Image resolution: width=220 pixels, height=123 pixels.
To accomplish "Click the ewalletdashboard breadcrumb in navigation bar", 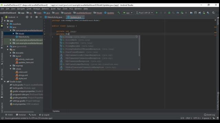I will click(82, 13).
